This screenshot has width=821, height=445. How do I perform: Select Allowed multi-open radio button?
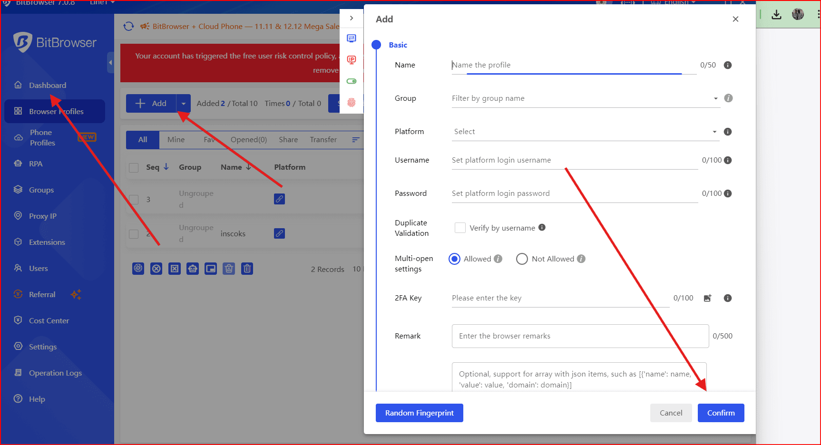[454, 259]
